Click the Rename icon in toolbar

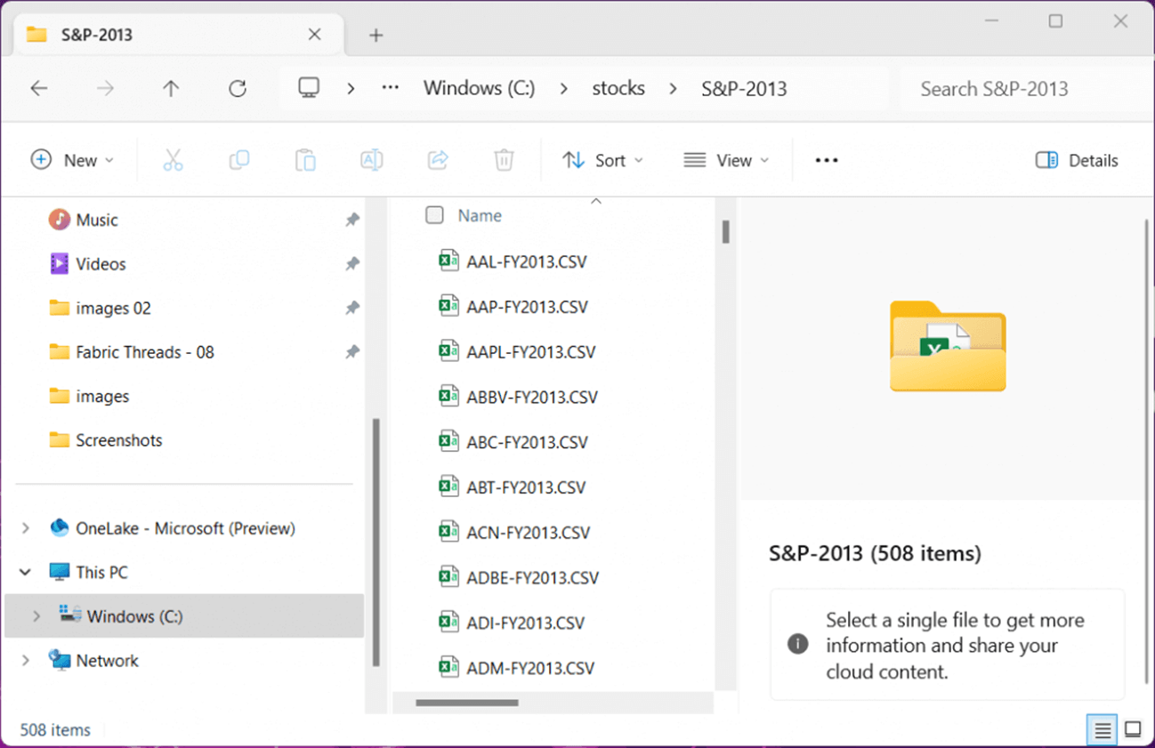pos(371,160)
